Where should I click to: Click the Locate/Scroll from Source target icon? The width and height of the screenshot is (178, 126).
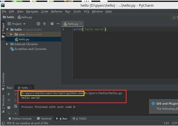[x=38, y=24]
